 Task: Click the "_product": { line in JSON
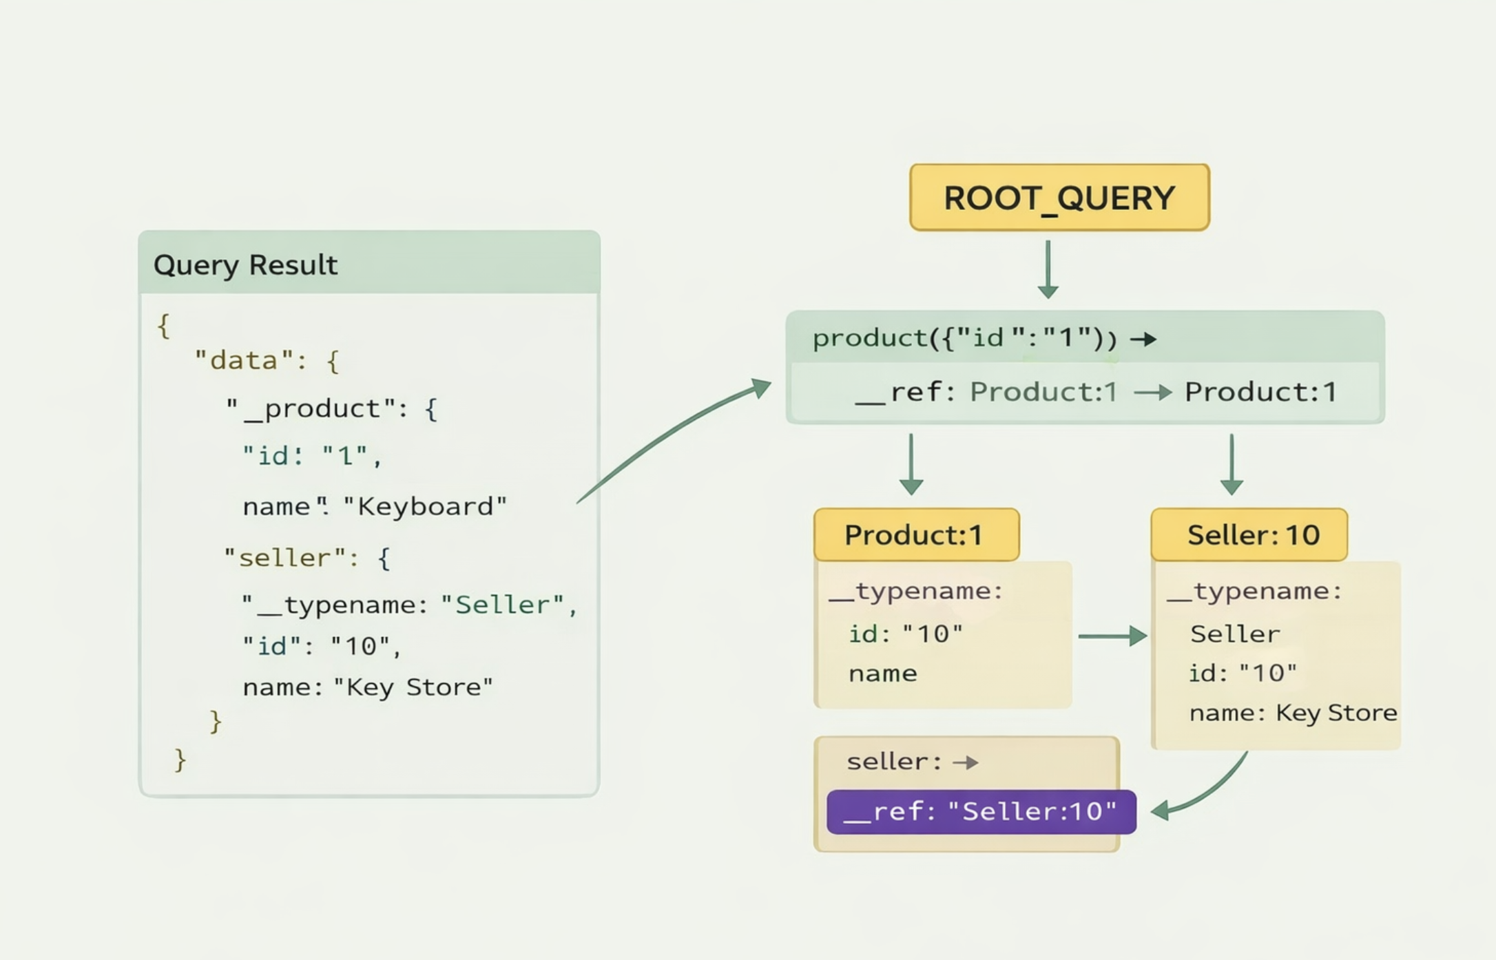point(331,409)
